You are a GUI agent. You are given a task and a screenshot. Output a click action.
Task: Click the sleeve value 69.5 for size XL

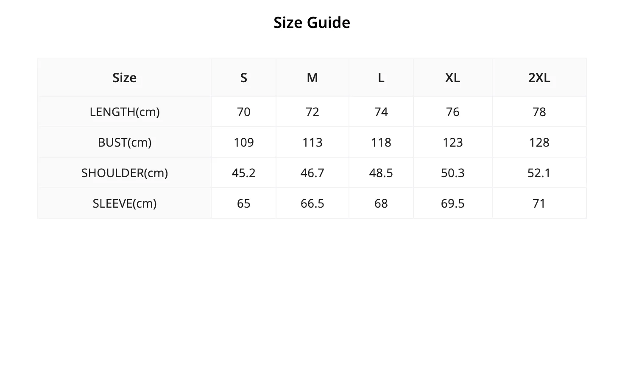pyautogui.click(x=453, y=203)
